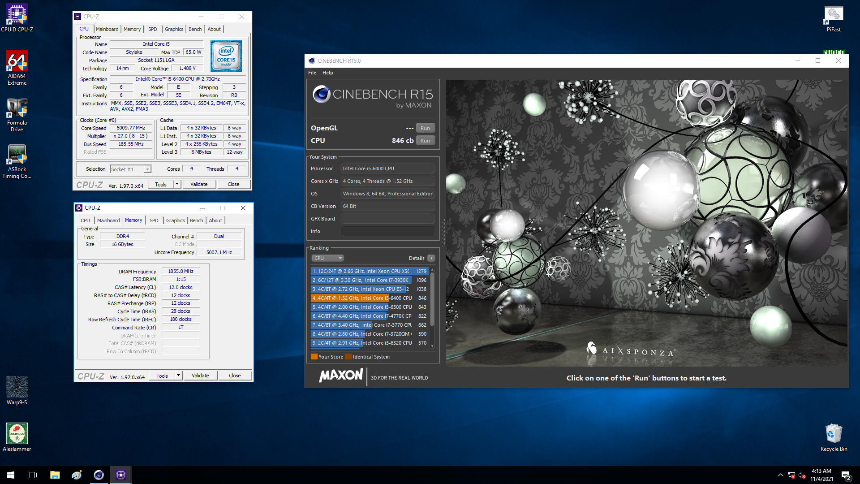Open File menu in Cinebench
The image size is (860, 484).
click(x=312, y=73)
